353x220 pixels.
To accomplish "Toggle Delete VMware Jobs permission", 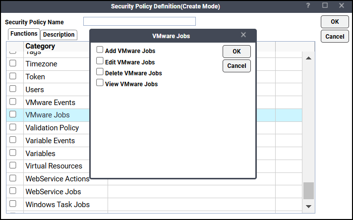I will coord(100,72).
